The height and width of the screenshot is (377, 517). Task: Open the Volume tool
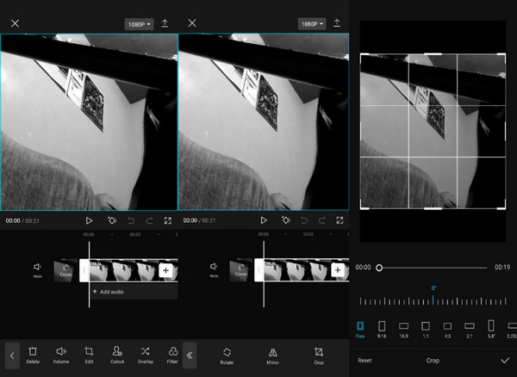pyautogui.click(x=61, y=355)
